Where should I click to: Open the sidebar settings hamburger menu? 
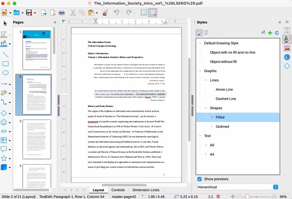287,22
